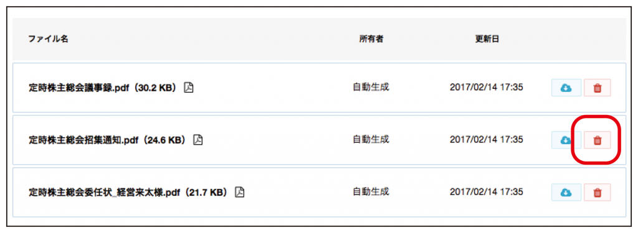Open the file 定時株主総会委任状_経営来太様.pdf (21.7 KB)

tap(130, 193)
